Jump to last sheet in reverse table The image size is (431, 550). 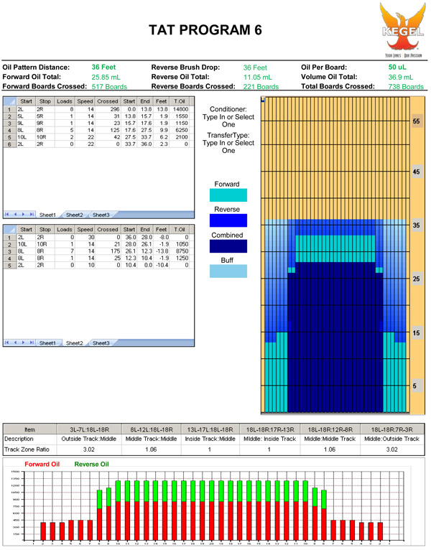(x=32, y=343)
